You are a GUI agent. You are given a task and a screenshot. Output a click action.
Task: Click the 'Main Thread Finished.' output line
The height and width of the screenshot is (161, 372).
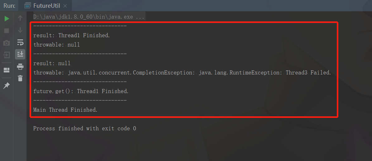[65, 110]
